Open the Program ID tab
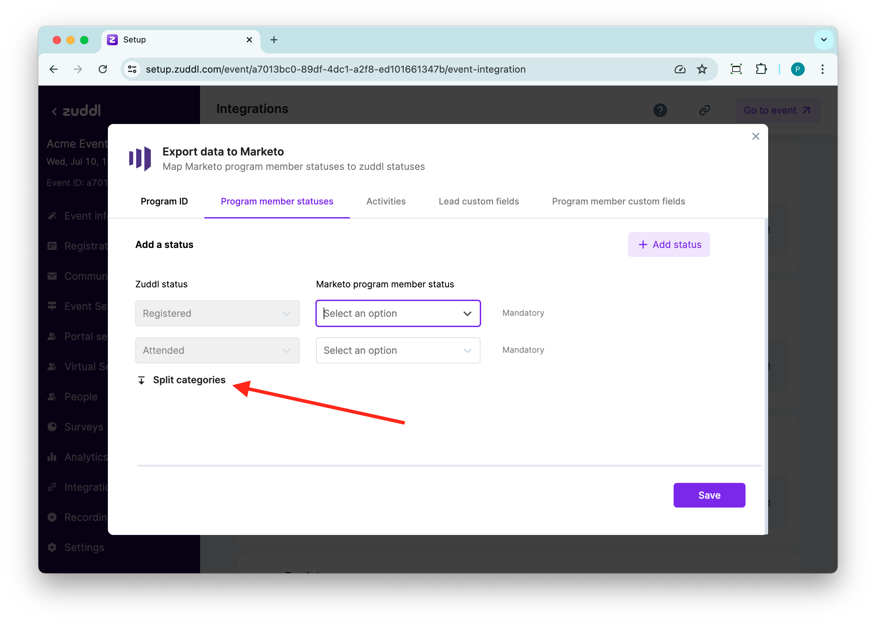Screen dimensions: 876x624 click(x=164, y=201)
